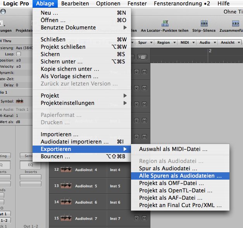Click AudioInst 7 track waveform icon

[x=66, y=218]
